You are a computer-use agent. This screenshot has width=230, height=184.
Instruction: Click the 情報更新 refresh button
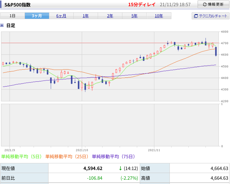[213, 4]
